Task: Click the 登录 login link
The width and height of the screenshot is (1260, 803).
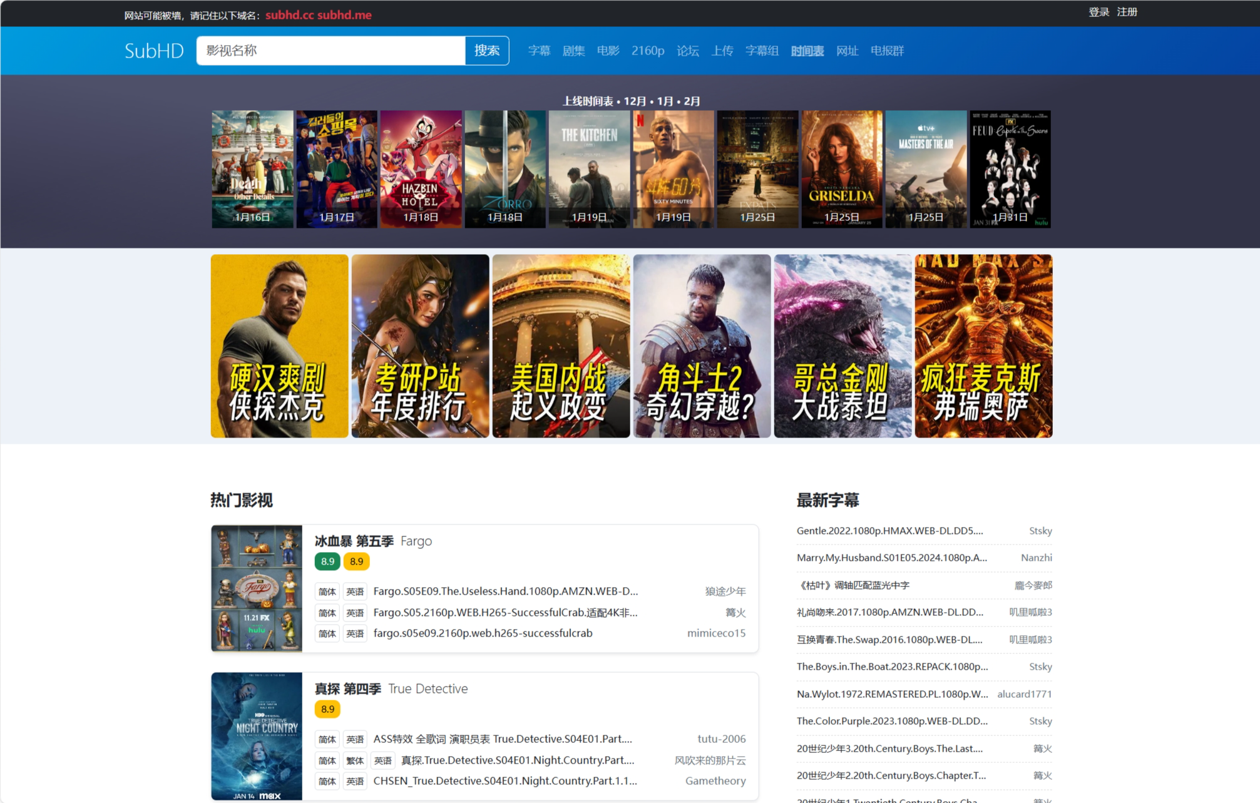Action: tap(1099, 12)
